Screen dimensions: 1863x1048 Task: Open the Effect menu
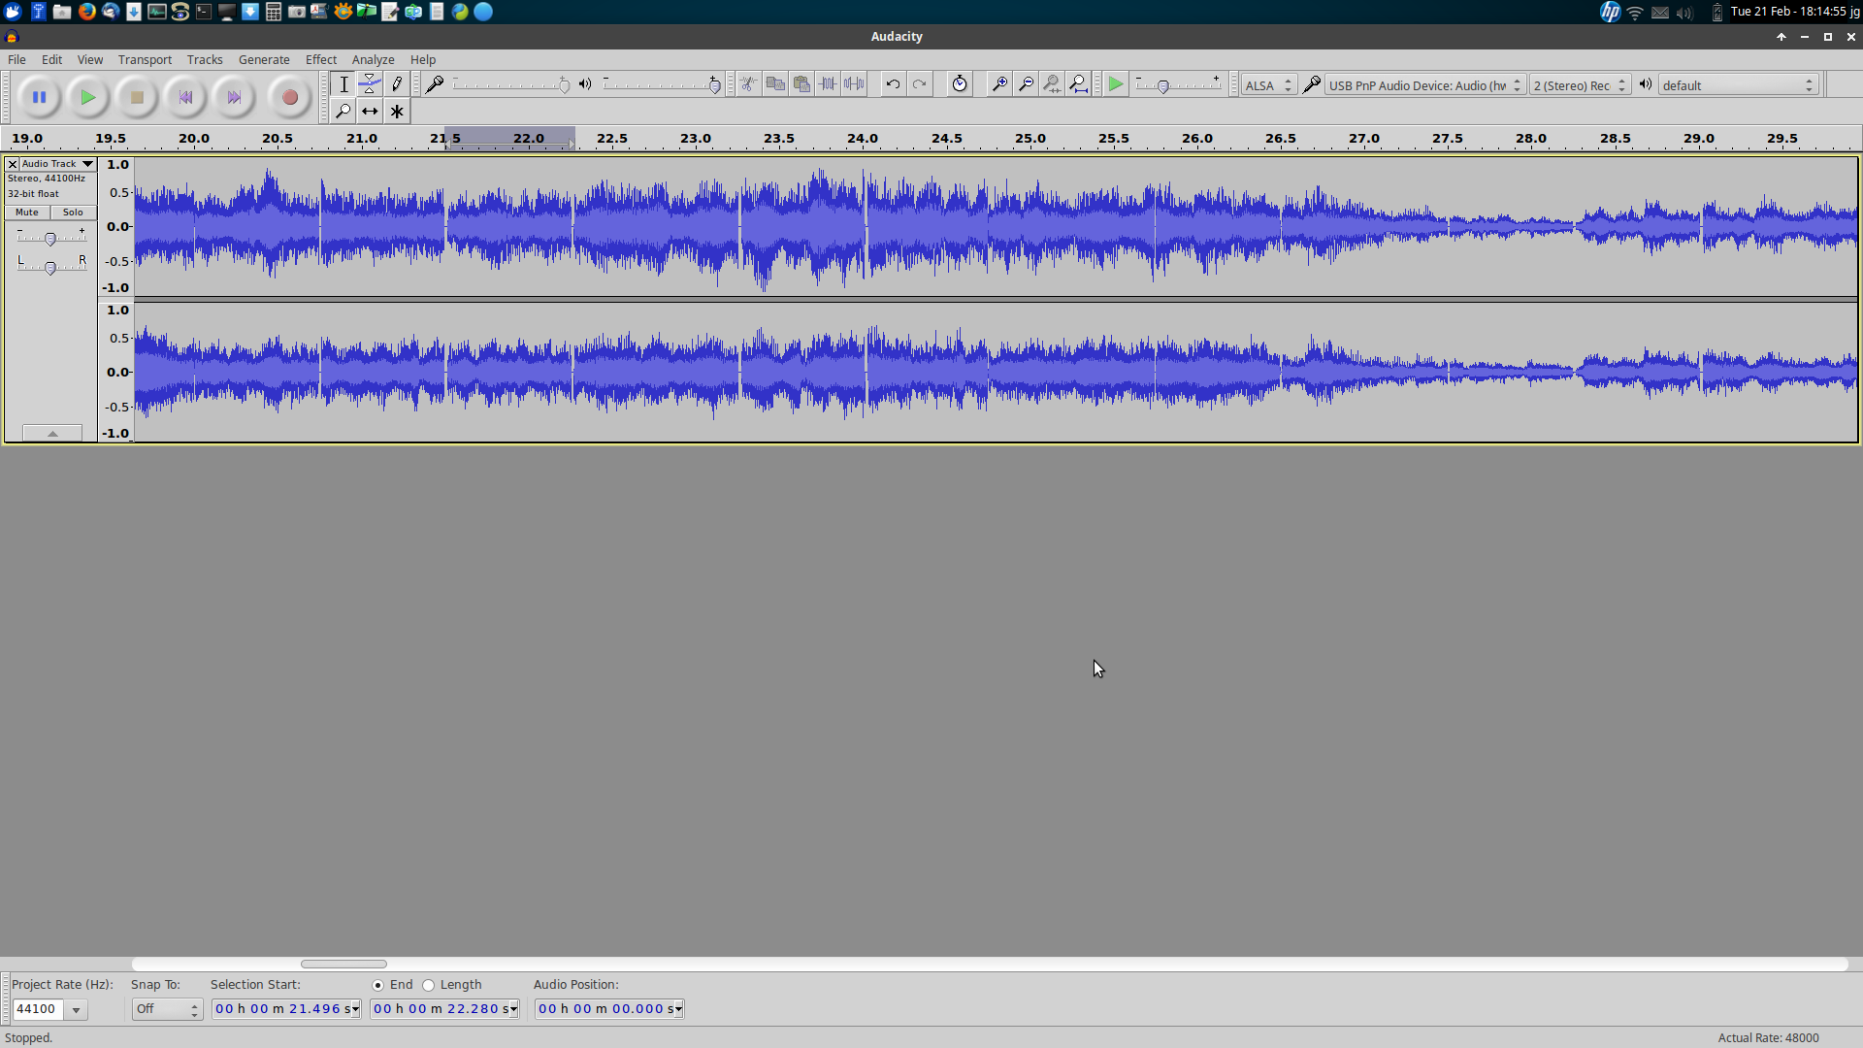321,59
